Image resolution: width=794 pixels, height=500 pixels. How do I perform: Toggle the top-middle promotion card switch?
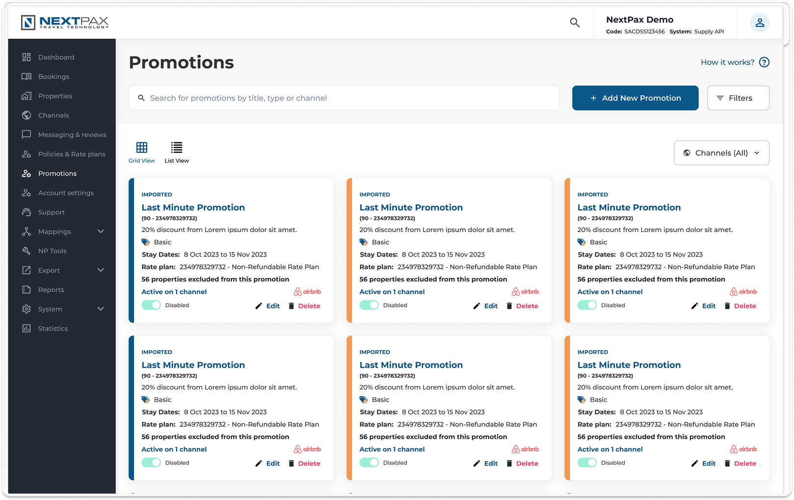point(369,305)
